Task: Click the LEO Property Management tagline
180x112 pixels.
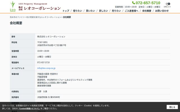Action: coord(33,4)
